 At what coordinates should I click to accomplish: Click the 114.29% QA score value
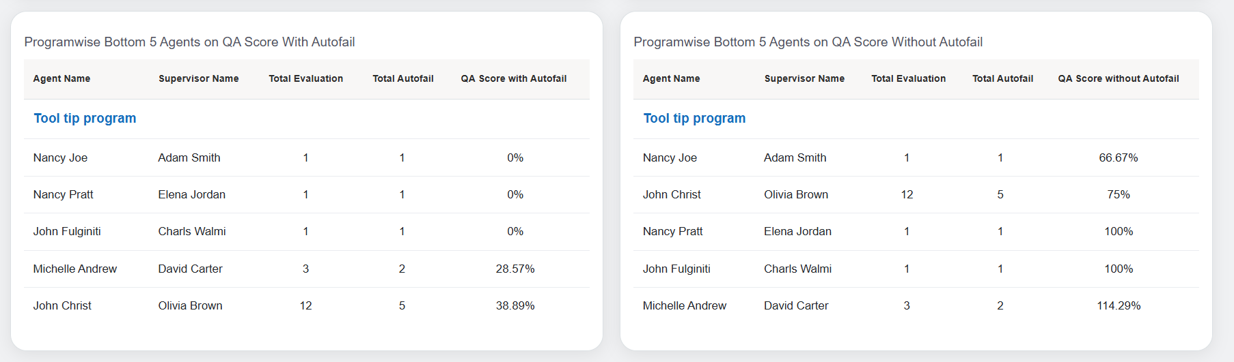[1119, 306]
